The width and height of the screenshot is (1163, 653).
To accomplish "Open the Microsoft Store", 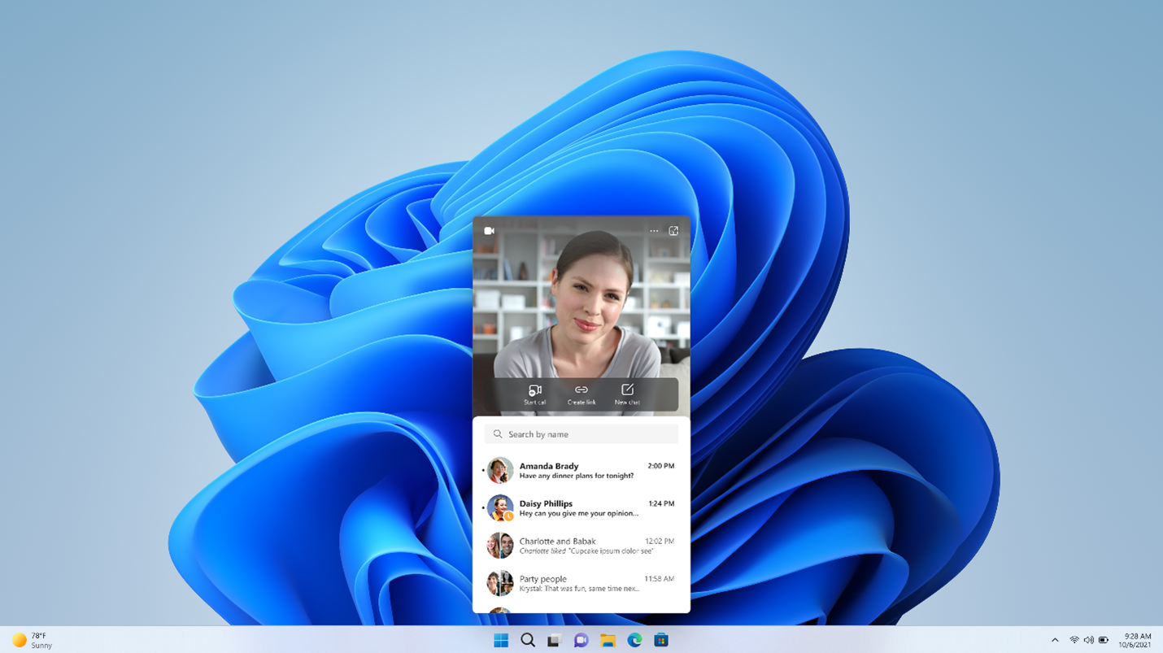I will pos(662,640).
